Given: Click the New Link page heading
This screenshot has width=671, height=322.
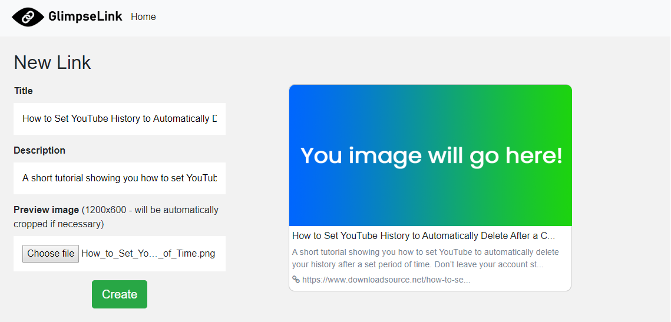Looking at the screenshot, I should tap(52, 62).
